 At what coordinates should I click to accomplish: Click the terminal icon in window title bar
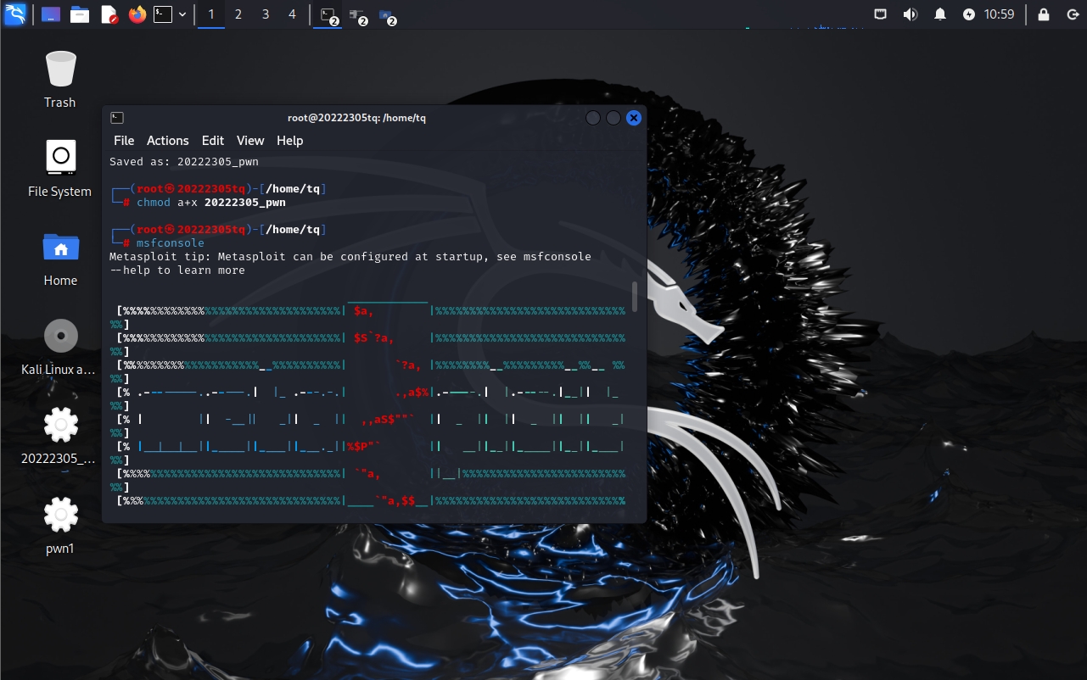118,118
